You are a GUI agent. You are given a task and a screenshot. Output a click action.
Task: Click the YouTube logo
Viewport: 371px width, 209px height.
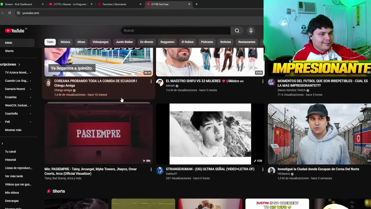click(x=14, y=31)
